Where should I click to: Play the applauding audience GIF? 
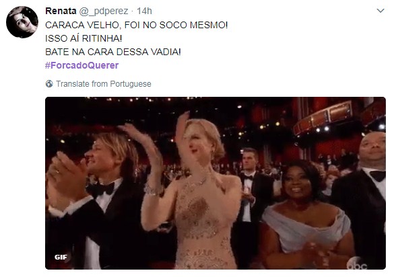pyautogui.click(x=216, y=183)
